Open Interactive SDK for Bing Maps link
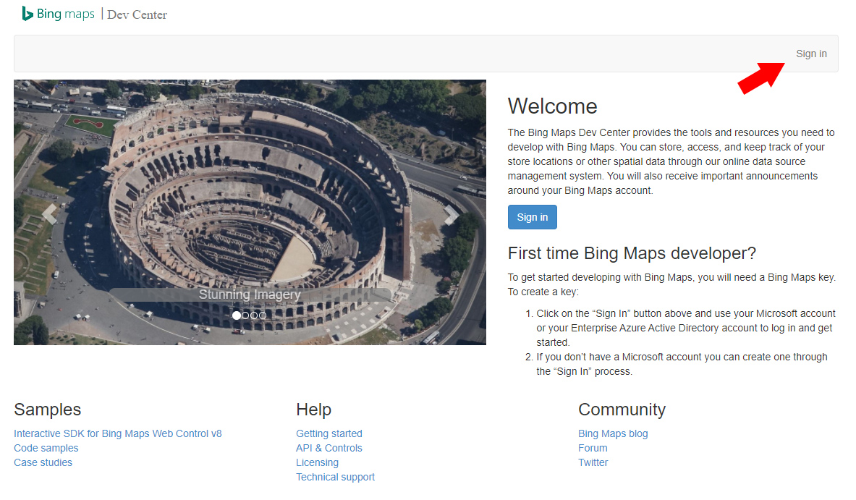 [x=118, y=433]
